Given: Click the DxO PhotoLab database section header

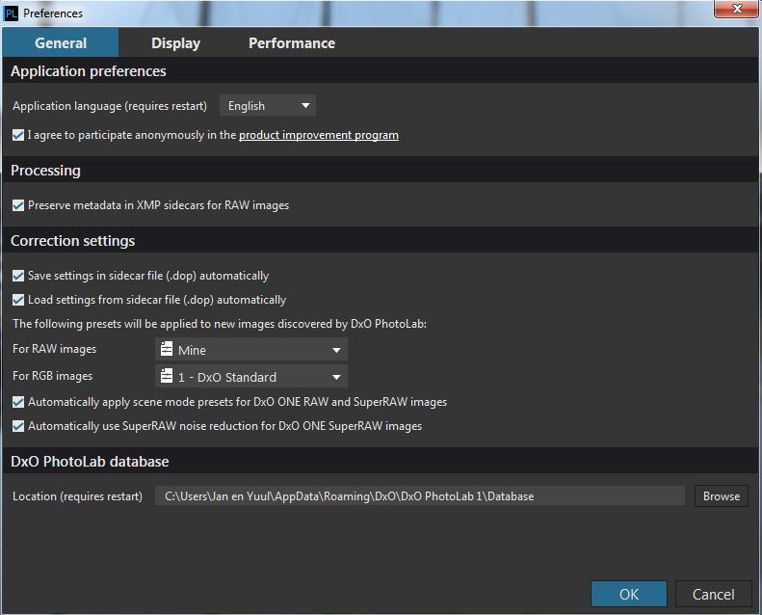Looking at the screenshot, I should point(380,462).
